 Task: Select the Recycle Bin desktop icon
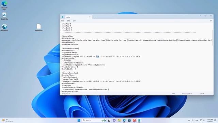pos(4,16)
